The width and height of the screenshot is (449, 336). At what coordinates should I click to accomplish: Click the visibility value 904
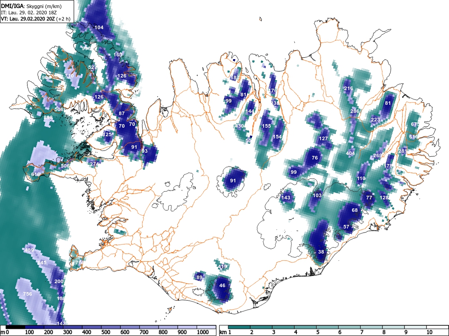(46, 78)
